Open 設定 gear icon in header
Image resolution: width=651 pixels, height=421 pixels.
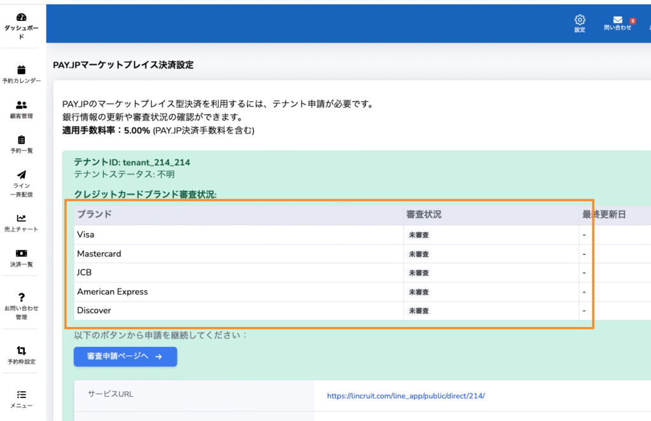[x=580, y=20]
